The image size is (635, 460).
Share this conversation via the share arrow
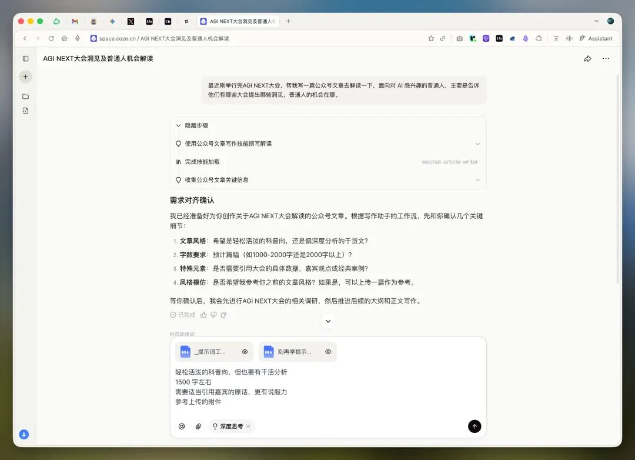tap(587, 59)
